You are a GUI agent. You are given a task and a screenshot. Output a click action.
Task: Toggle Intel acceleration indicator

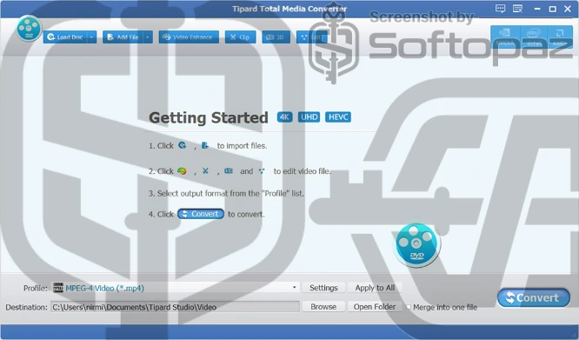(534, 37)
